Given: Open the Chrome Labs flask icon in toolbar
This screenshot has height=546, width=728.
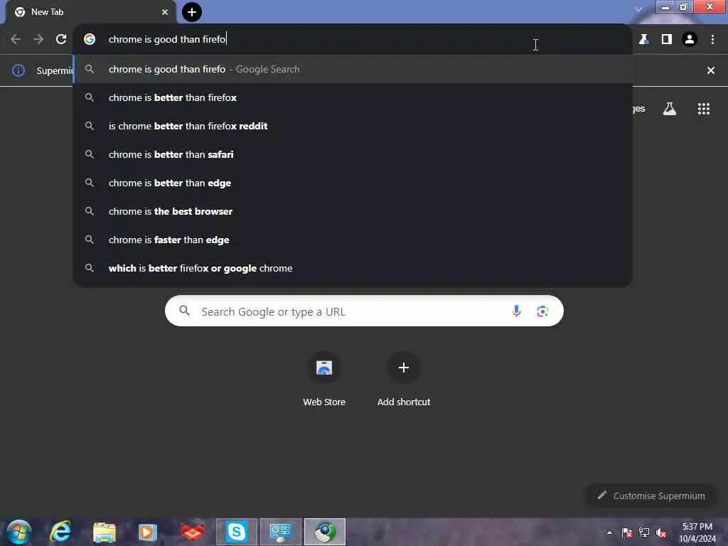Looking at the screenshot, I should tap(643, 40).
